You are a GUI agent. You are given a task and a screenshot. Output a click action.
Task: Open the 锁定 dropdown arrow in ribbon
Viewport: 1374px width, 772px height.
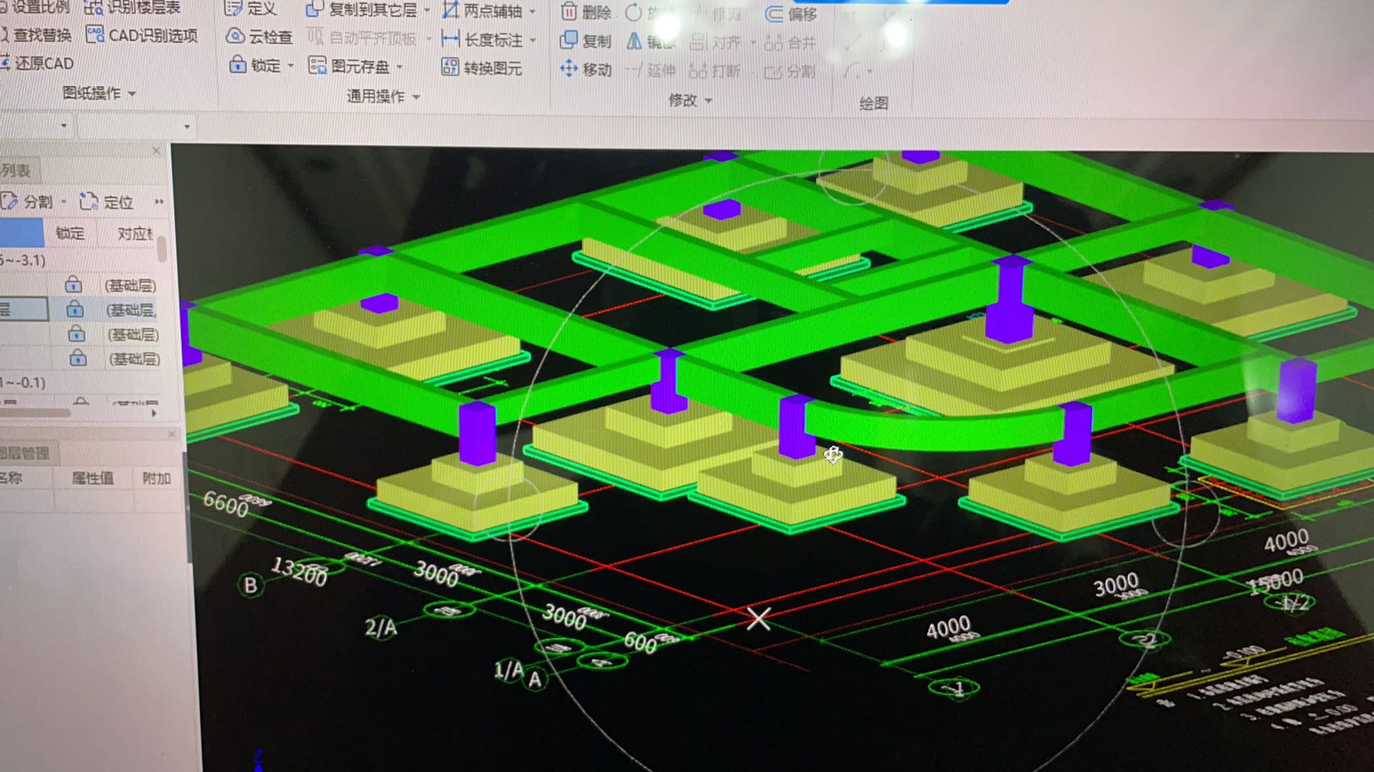coord(291,66)
